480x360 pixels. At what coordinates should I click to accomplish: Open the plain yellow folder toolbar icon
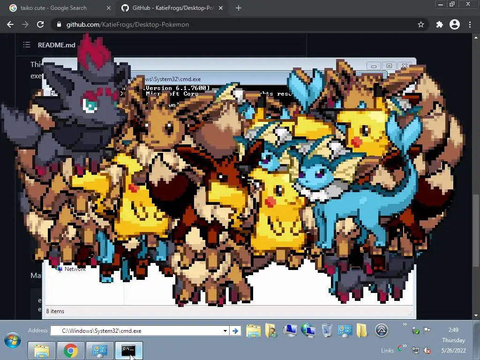pyautogui.click(x=362, y=330)
